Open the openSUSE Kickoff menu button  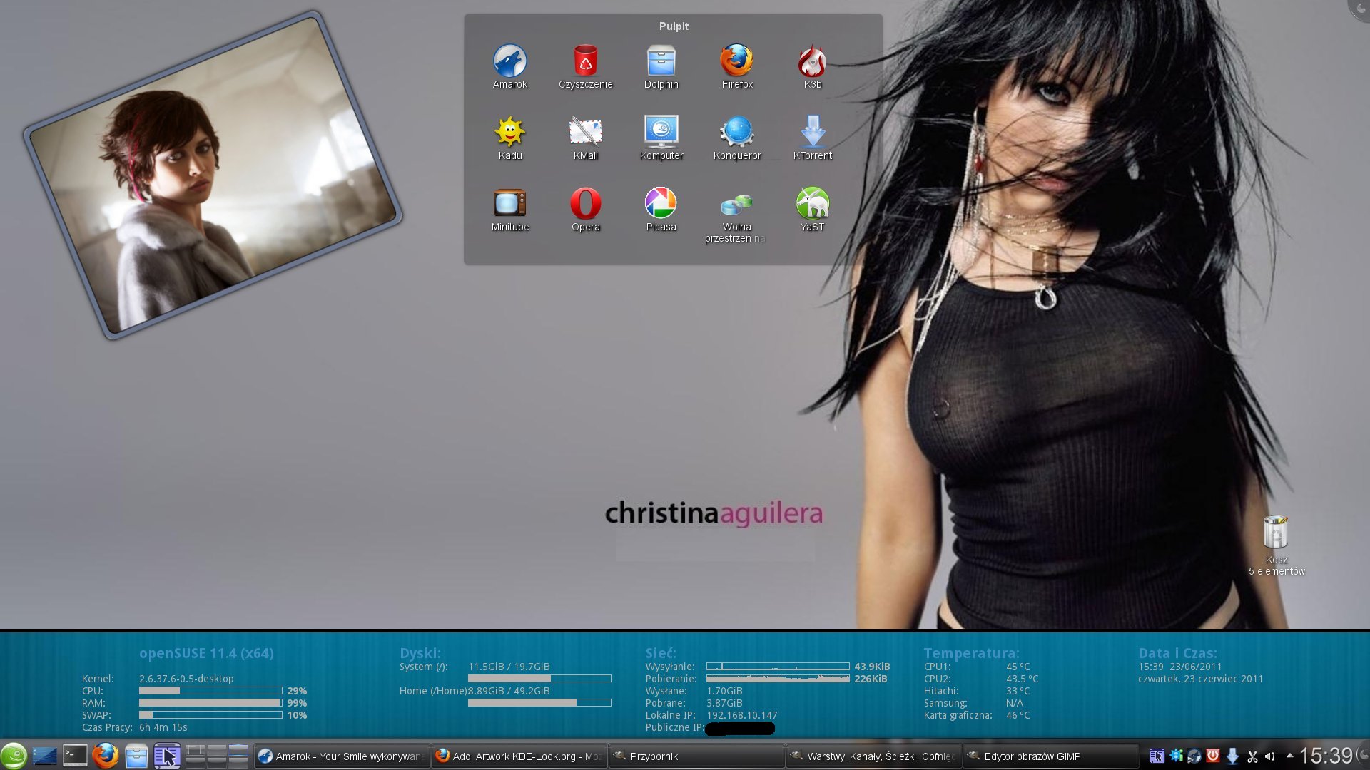click(14, 756)
